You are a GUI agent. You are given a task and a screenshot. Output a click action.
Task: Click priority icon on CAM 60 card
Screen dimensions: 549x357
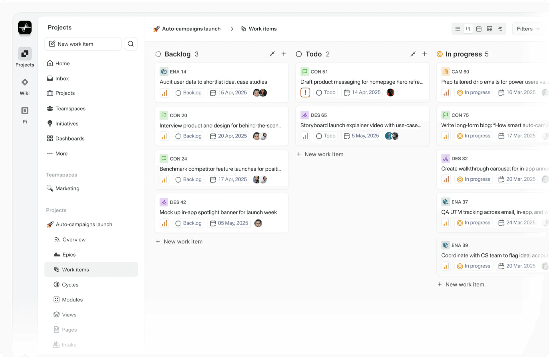point(446,92)
